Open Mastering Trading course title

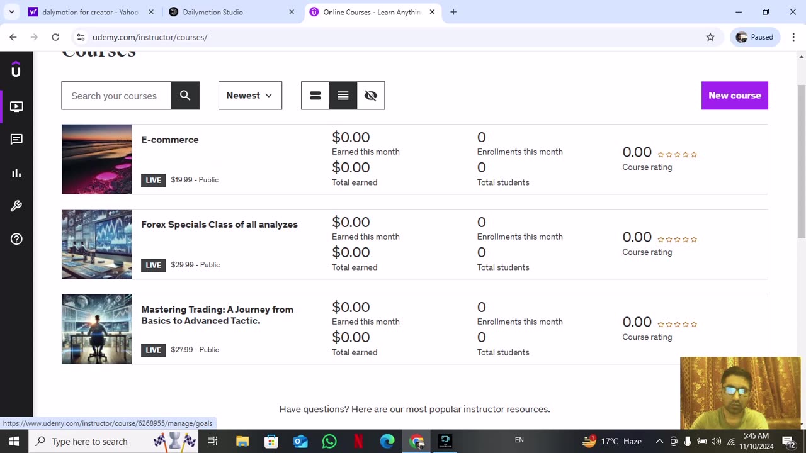pos(217,315)
